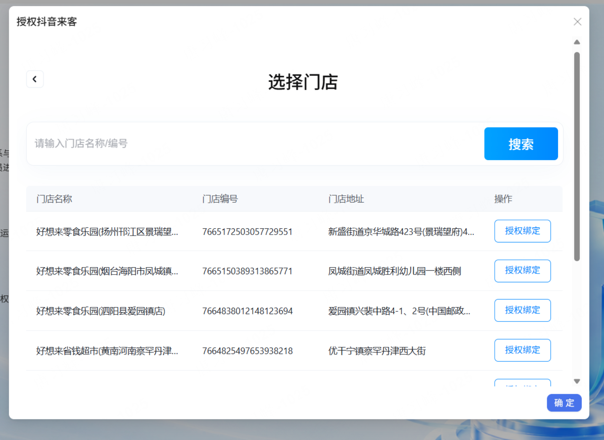Click the 搜索 button
The height and width of the screenshot is (440, 604).
point(521,144)
